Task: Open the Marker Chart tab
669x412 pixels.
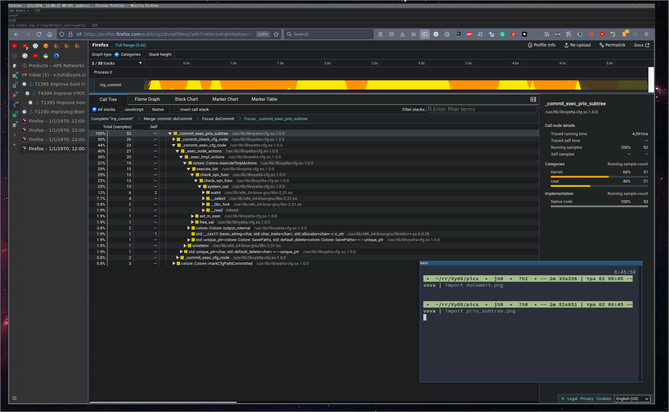Action: coord(225,99)
